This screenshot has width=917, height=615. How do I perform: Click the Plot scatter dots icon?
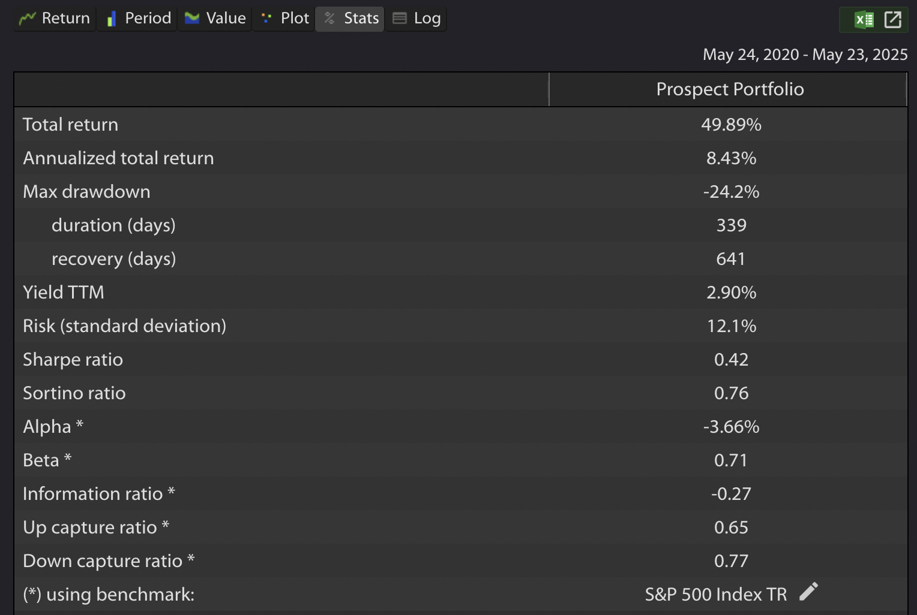(266, 18)
